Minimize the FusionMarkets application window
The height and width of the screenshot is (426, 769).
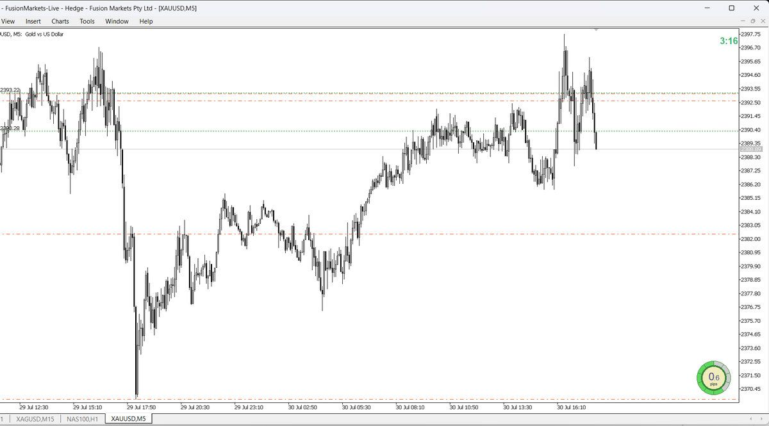point(708,8)
